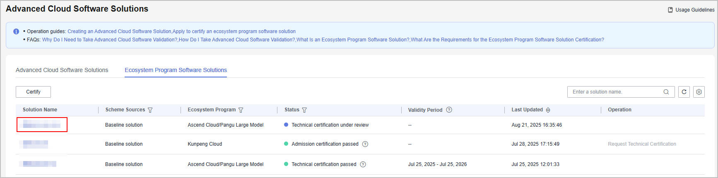Open the Ecosystem Program filter icon

pos(241,110)
